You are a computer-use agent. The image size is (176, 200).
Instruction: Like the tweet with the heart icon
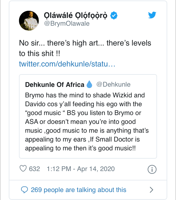(23, 169)
